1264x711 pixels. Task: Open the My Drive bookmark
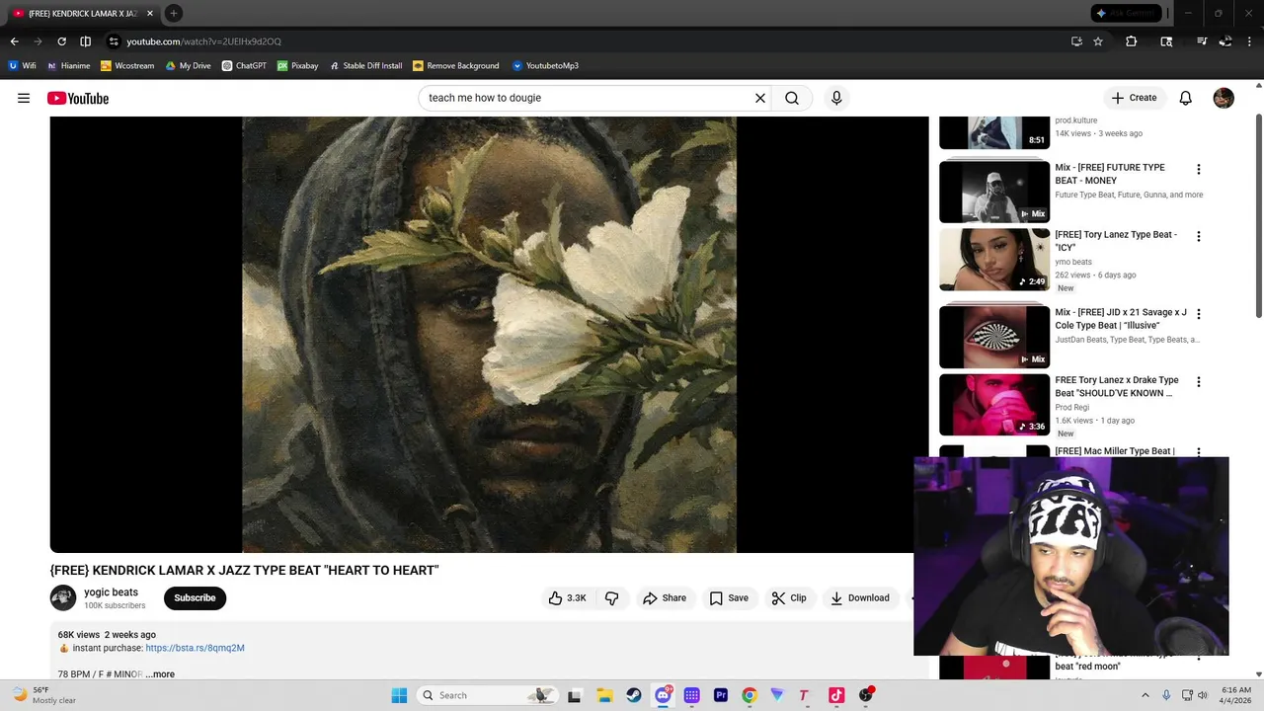click(188, 66)
